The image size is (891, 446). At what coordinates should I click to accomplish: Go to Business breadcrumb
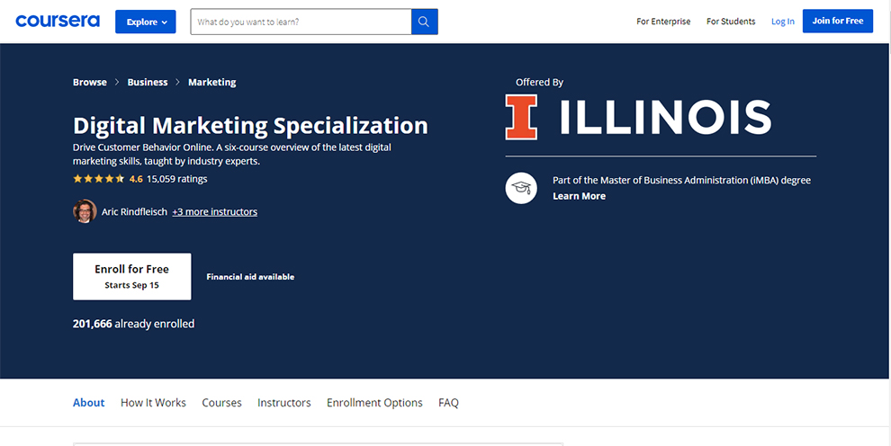148,83
